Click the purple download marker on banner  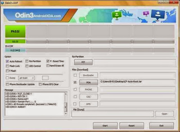146,13
